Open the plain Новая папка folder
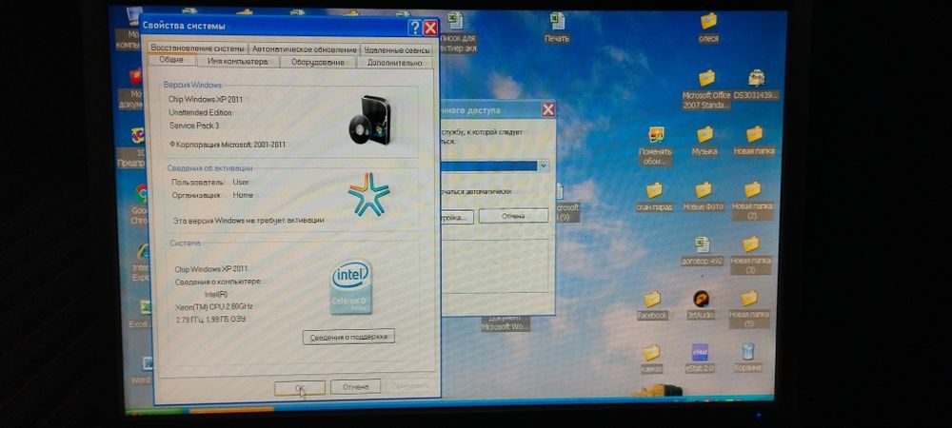This screenshot has height=428, width=952. point(754,134)
